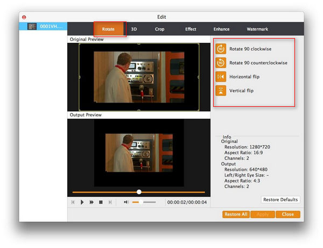Click the Output Preview video frame
This screenshot has width=323, height=248.
tap(139, 153)
